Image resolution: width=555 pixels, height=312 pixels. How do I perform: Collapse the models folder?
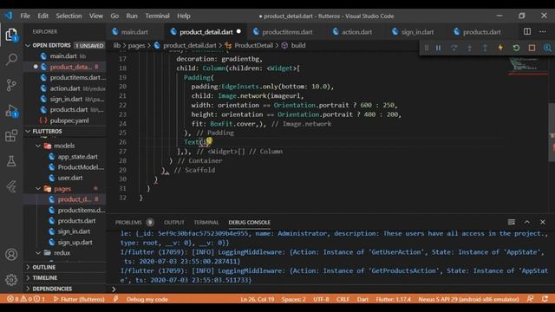(38, 146)
